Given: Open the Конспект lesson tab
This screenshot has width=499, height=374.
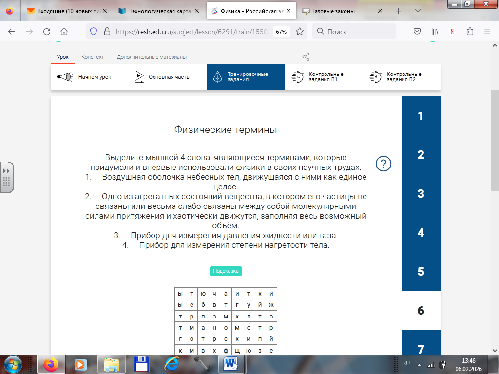Looking at the screenshot, I should [x=93, y=57].
